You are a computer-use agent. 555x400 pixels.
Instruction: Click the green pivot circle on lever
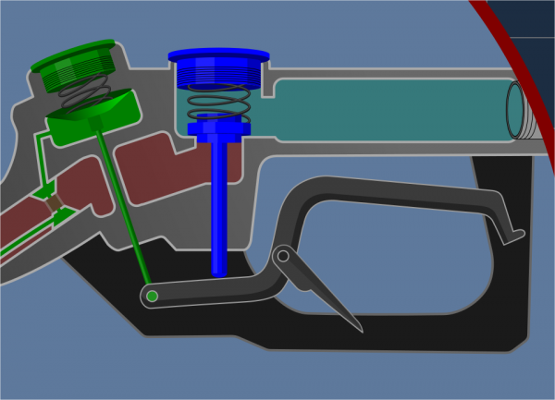pyautogui.click(x=151, y=296)
